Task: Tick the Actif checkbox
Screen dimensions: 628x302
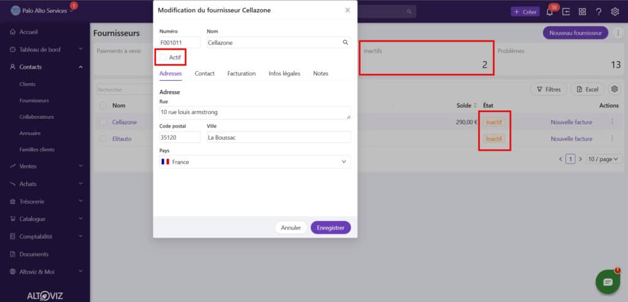Action: point(163,57)
